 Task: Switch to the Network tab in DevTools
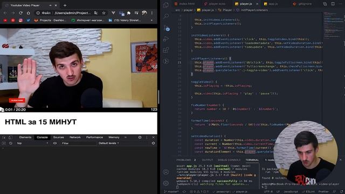[75, 137]
